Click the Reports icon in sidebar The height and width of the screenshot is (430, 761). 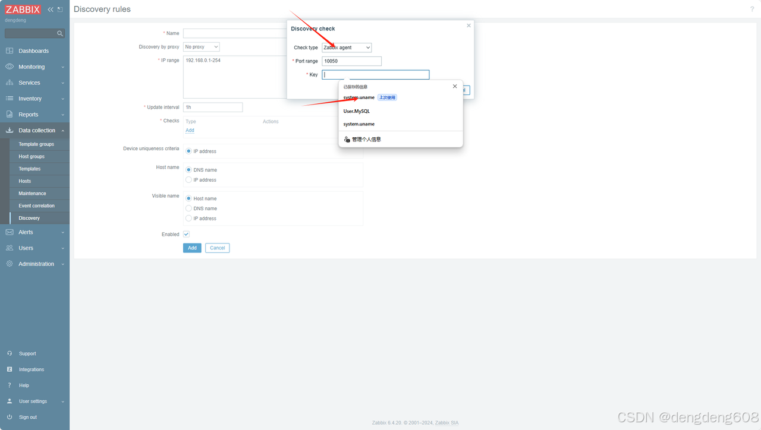click(x=10, y=115)
